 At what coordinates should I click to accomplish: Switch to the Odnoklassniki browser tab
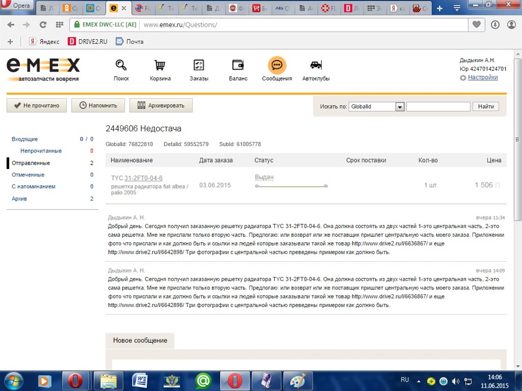pos(71,8)
